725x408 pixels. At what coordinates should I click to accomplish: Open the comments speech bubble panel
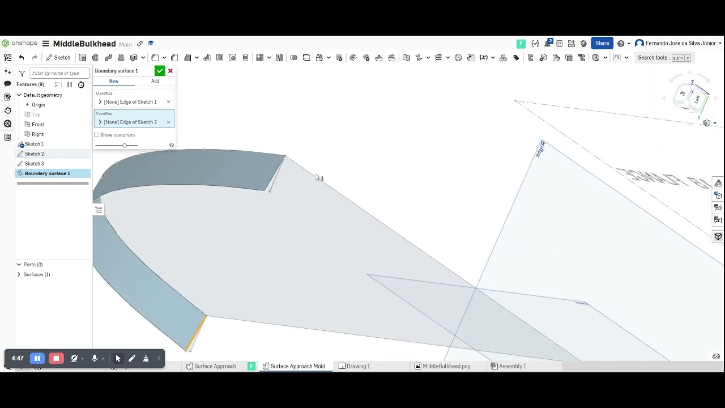tap(7, 84)
